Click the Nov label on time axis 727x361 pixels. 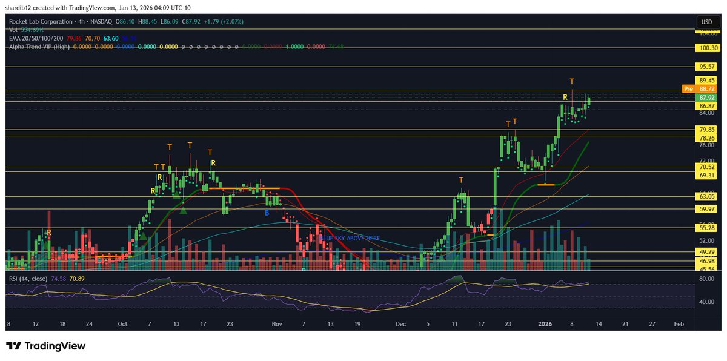point(277,324)
